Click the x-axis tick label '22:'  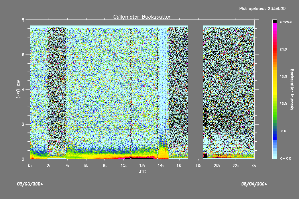[x=236, y=166]
